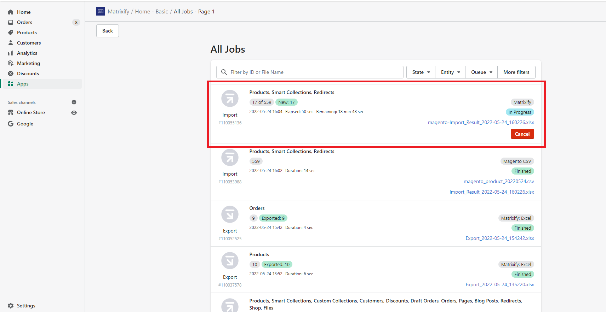Screen dimensions: 606x312
Task: Expand the Queue filter dropdown
Action: coord(481,72)
